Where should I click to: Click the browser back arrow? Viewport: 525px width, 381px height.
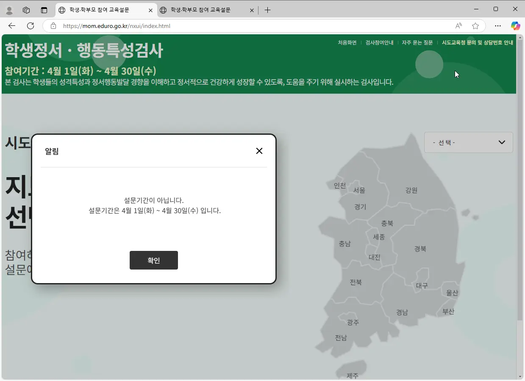point(11,25)
